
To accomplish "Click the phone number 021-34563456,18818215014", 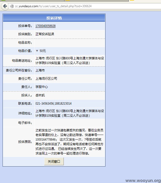I will tap(53, 104).
